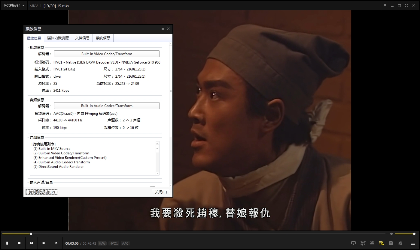Image resolution: width=420 pixels, height=250 pixels.
Task: Select '(2) Built-in Video Codec/Transform' list line
Action: (61, 153)
